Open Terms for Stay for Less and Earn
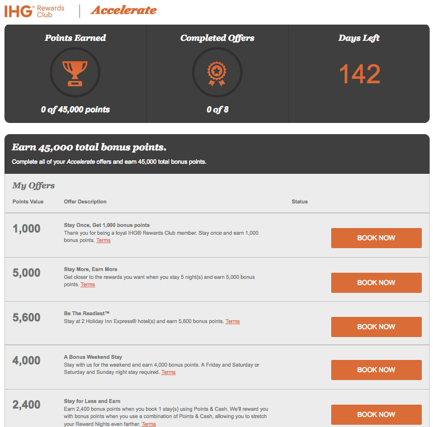Viewport: 433px width, 427px height. 149,424
